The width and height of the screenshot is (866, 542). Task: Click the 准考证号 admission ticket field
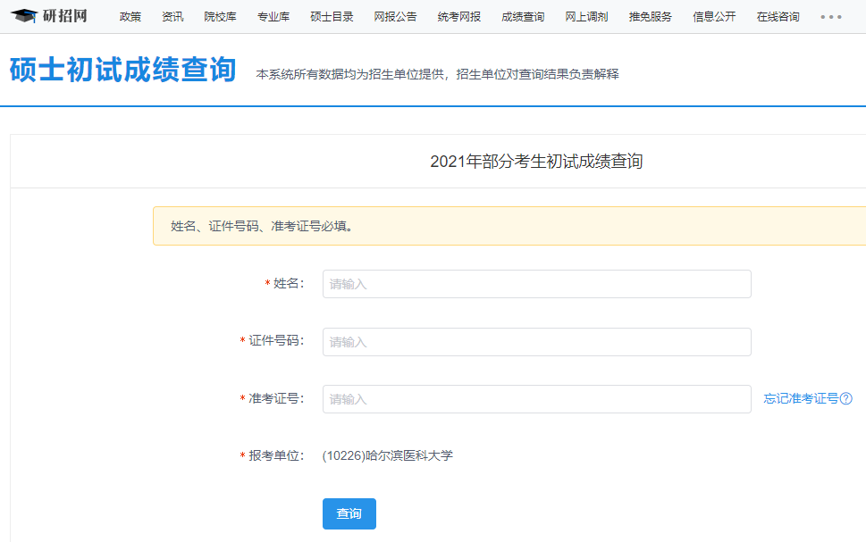point(536,399)
